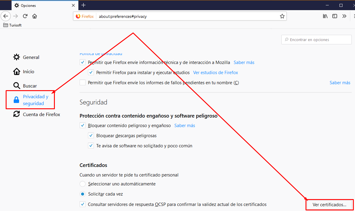This screenshot has height=211, width=355.
Task: Click the Home icon in the toolbar
Action: (x=34, y=16)
